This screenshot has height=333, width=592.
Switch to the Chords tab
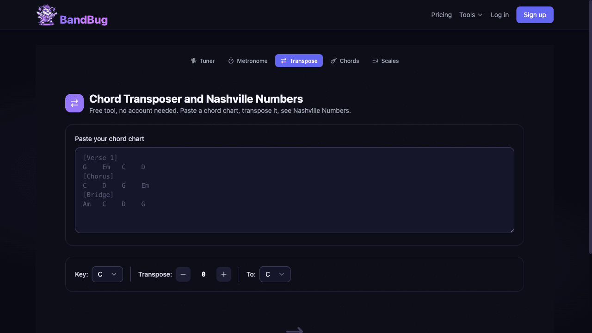click(x=345, y=61)
